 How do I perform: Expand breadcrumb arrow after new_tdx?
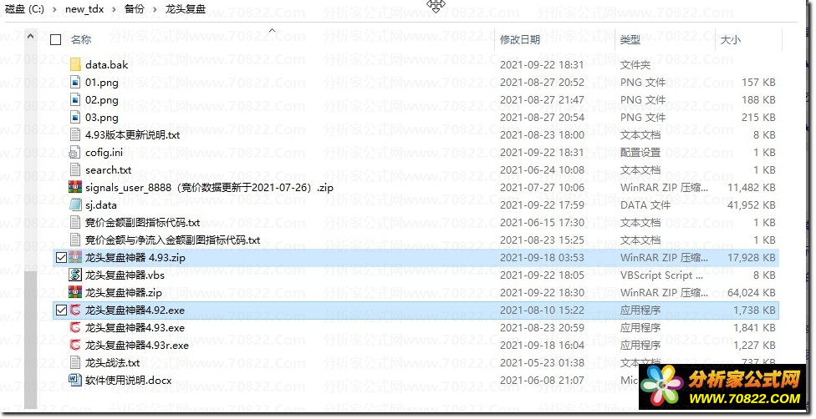pyautogui.click(x=114, y=9)
